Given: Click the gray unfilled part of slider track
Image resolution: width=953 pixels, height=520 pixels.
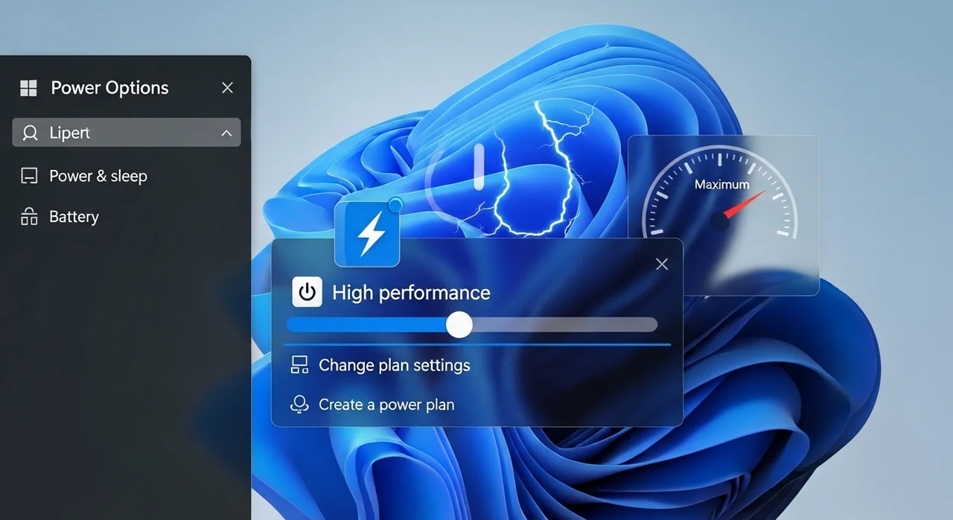Looking at the screenshot, I should point(566,325).
